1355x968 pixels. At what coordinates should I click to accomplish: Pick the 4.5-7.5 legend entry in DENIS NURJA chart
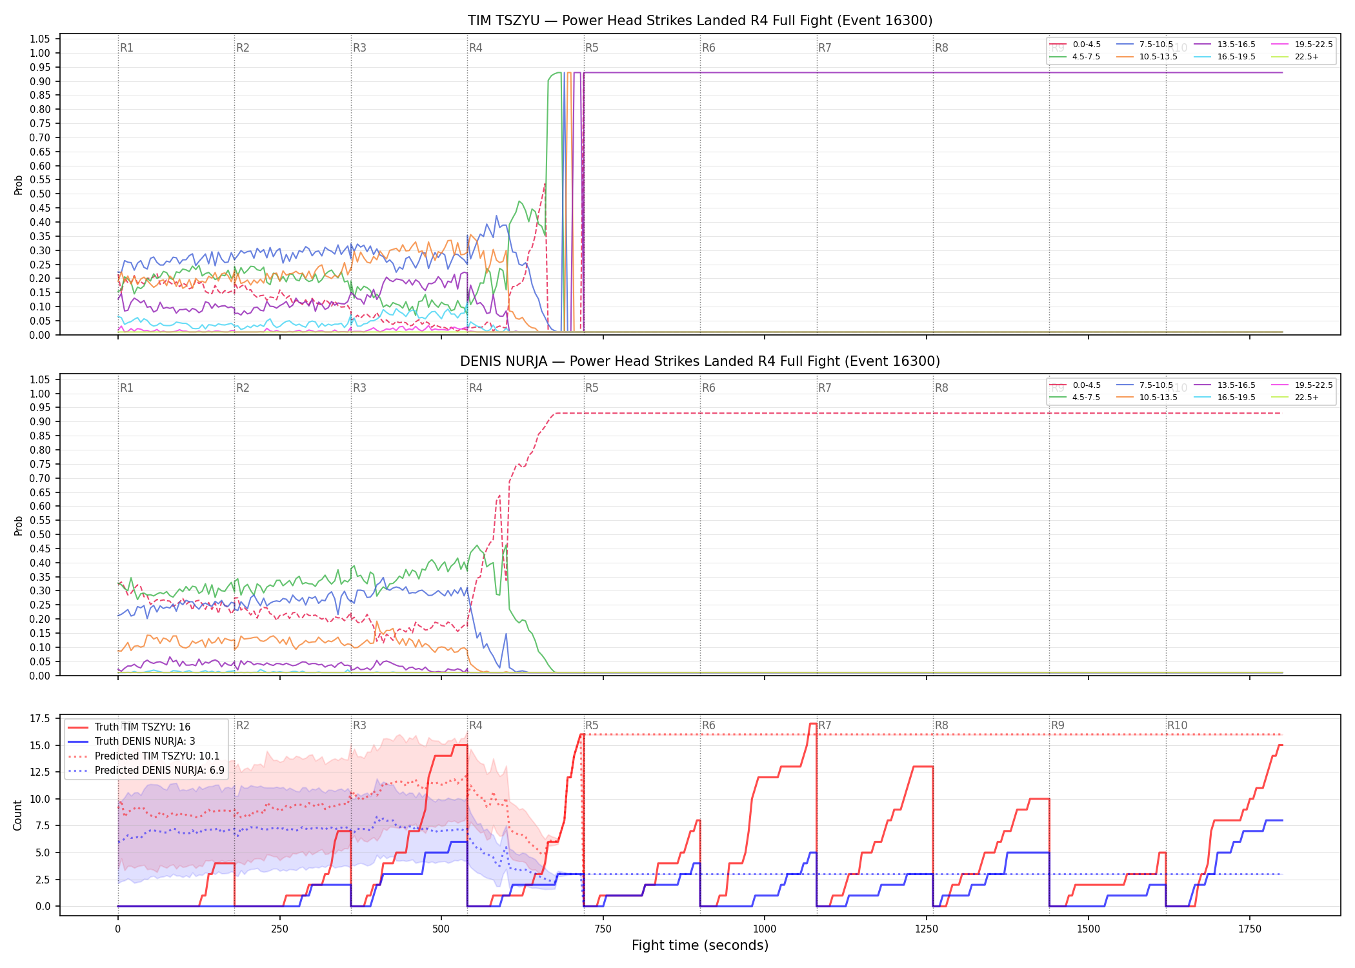tap(1075, 398)
